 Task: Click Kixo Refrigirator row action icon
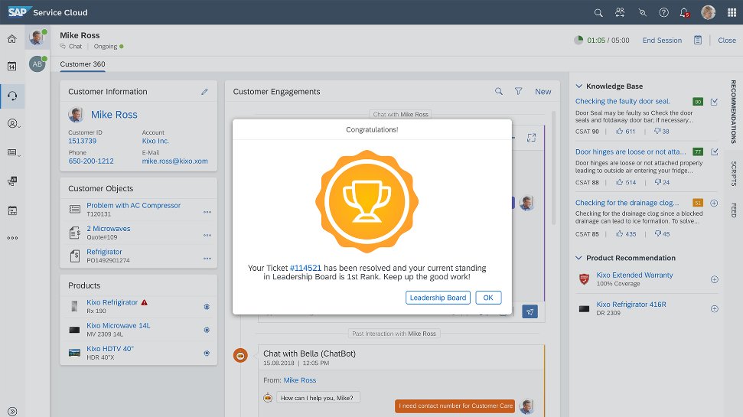(x=207, y=307)
